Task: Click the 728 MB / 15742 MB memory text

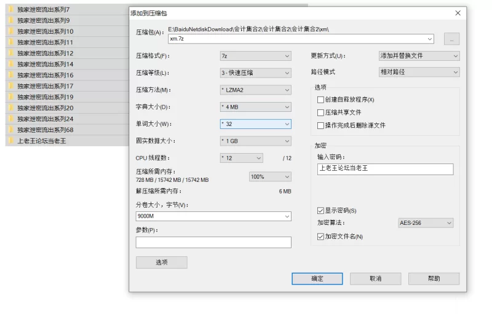Action: [172, 180]
